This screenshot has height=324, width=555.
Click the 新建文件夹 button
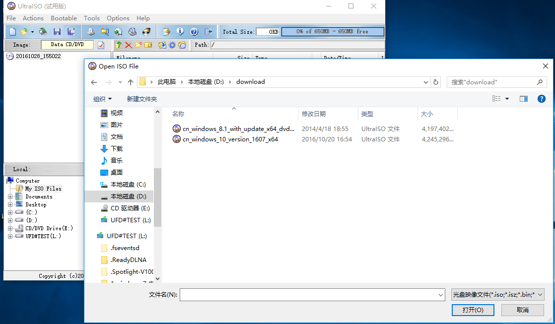pyautogui.click(x=141, y=99)
